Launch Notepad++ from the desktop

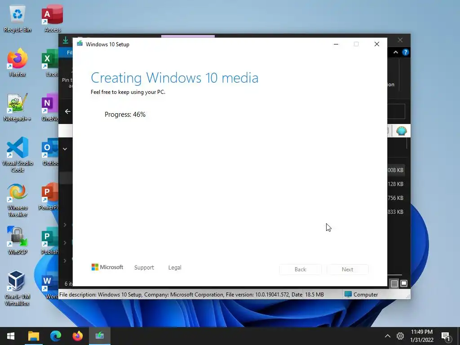click(18, 107)
